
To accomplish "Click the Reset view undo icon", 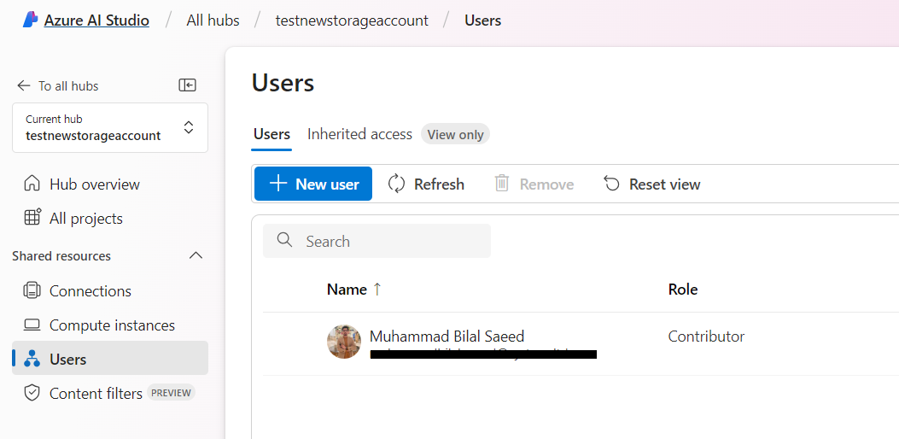I will coord(612,184).
